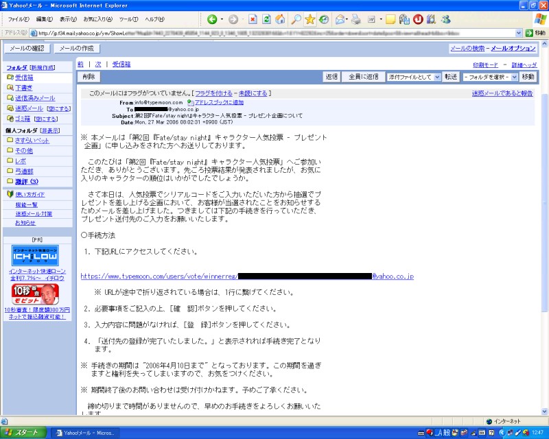Viewport: 549px width, 439px height.
Task: Click the 全員に返信 button
Action: click(364, 77)
